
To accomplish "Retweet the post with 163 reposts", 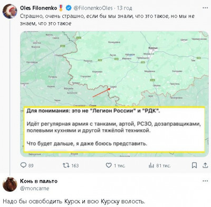I will [66, 165].
